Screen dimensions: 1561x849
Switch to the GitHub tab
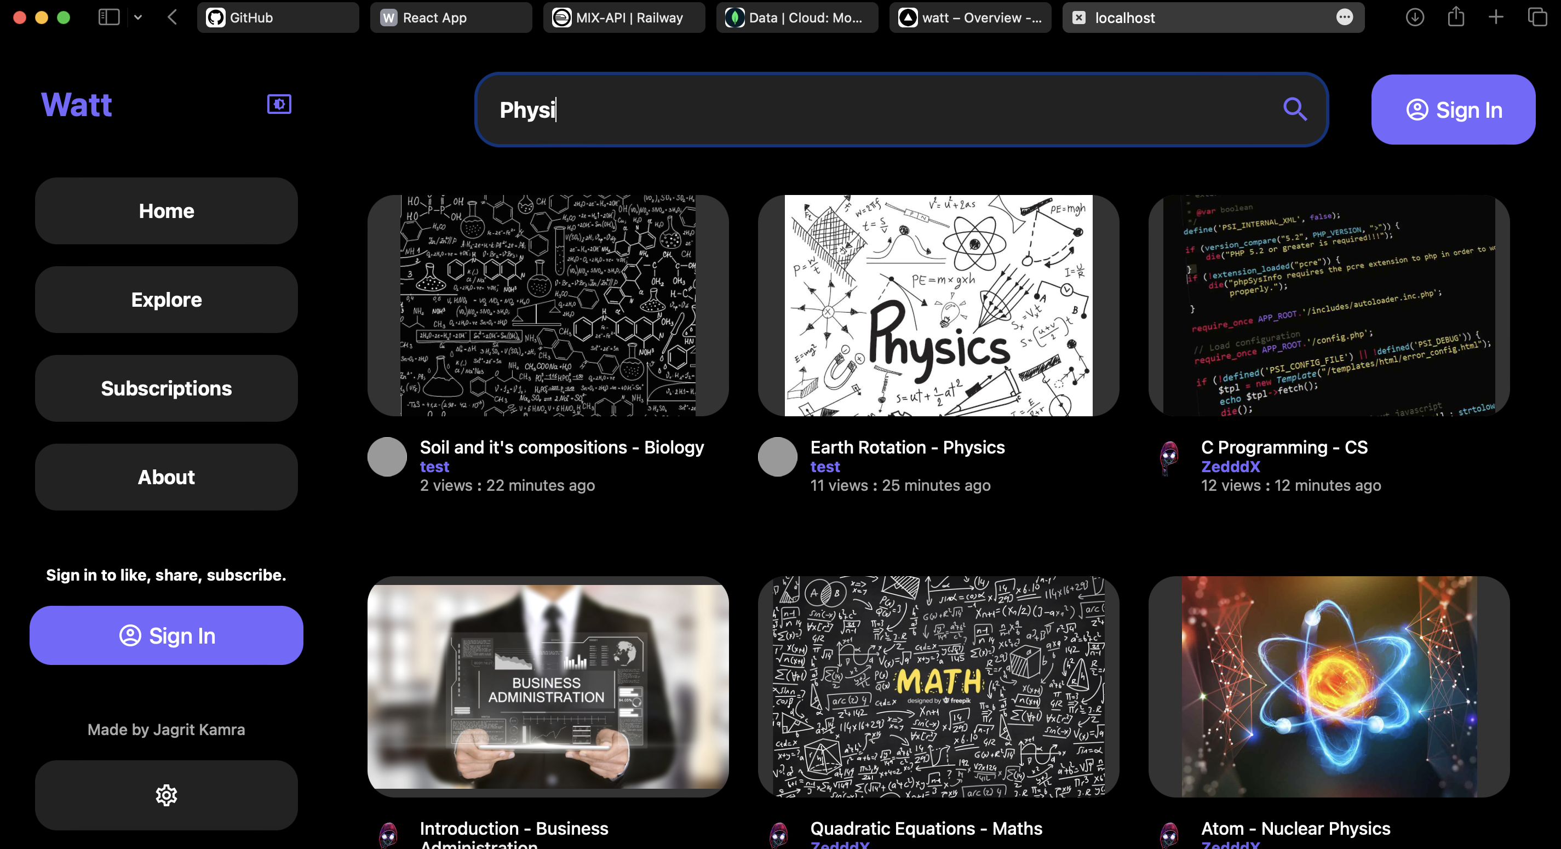pos(278,18)
